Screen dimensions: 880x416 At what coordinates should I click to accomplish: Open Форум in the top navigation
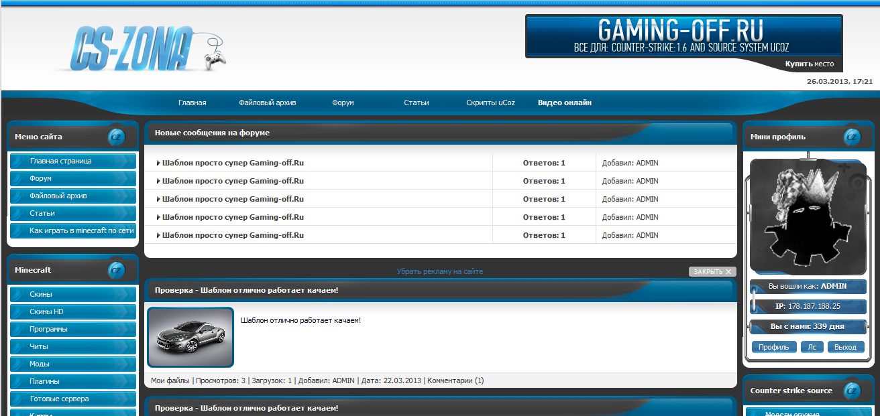343,103
